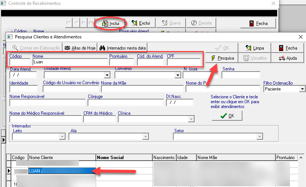Screen dimensions: 306x187
Task: Select the LUAN row in results grid
Action: coord(62,171)
